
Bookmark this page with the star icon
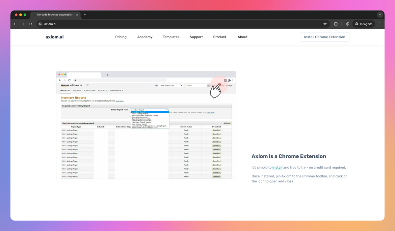[x=325, y=24]
